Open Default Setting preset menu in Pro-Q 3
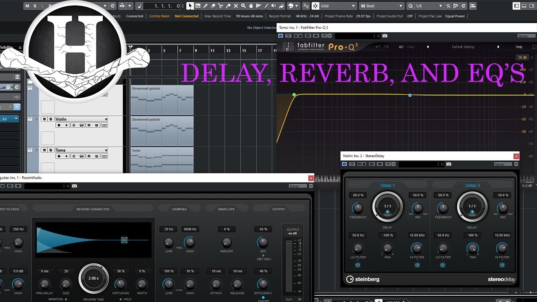 click(463, 47)
